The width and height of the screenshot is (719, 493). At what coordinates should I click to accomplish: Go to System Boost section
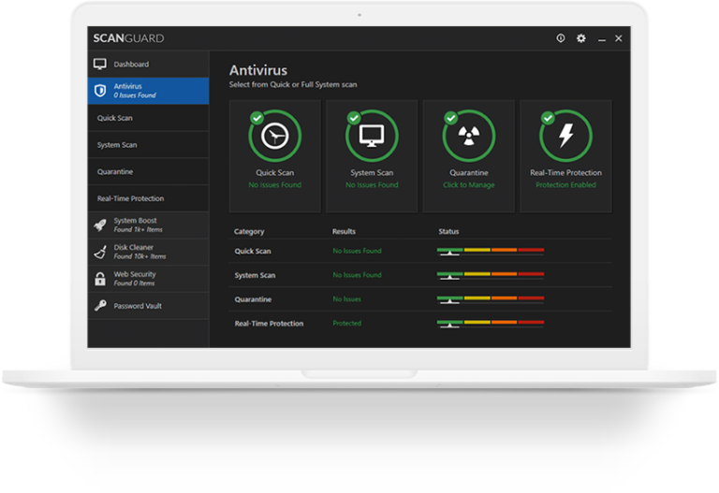[x=148, y=225]
